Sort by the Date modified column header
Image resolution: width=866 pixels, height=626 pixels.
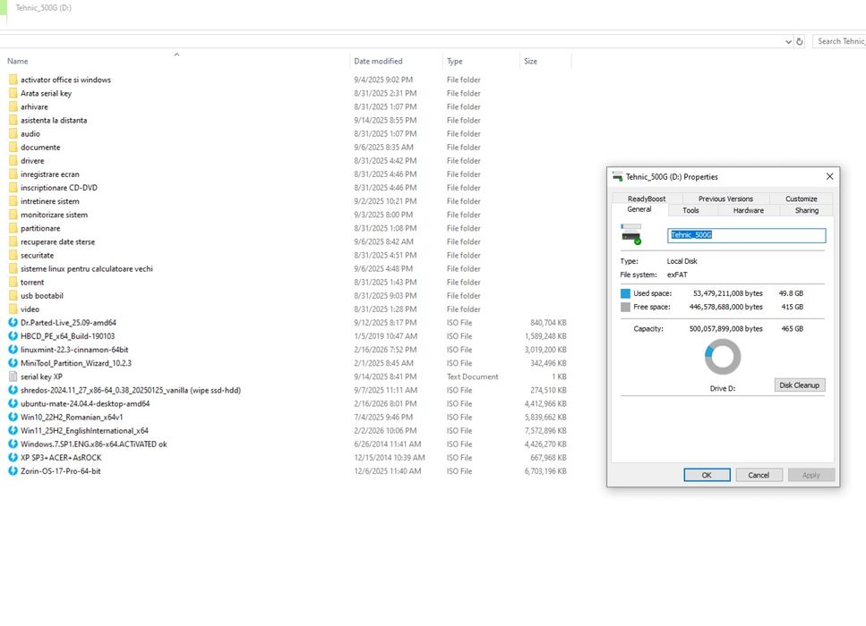pos(378,61)
